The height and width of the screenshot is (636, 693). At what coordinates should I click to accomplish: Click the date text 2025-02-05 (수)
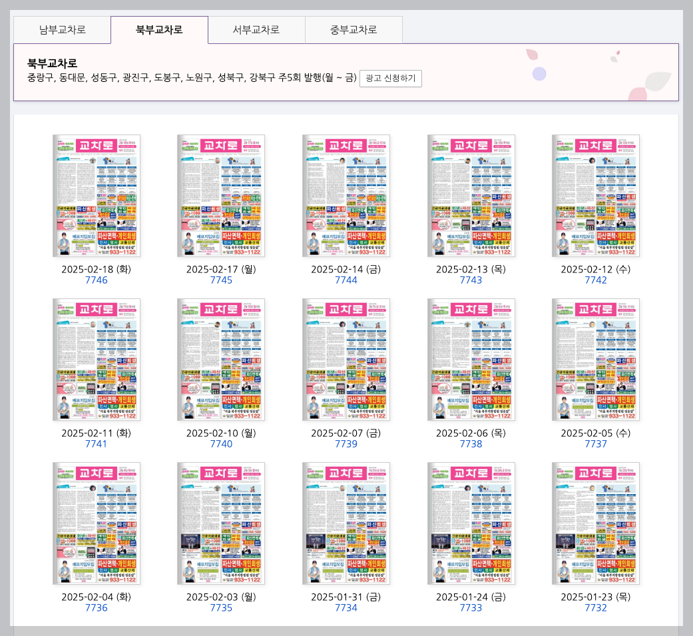point(596,433)
